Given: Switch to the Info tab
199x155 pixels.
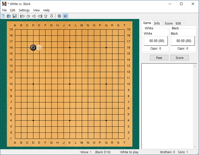Looking at the screenshot, I should (x=157, y=24).
